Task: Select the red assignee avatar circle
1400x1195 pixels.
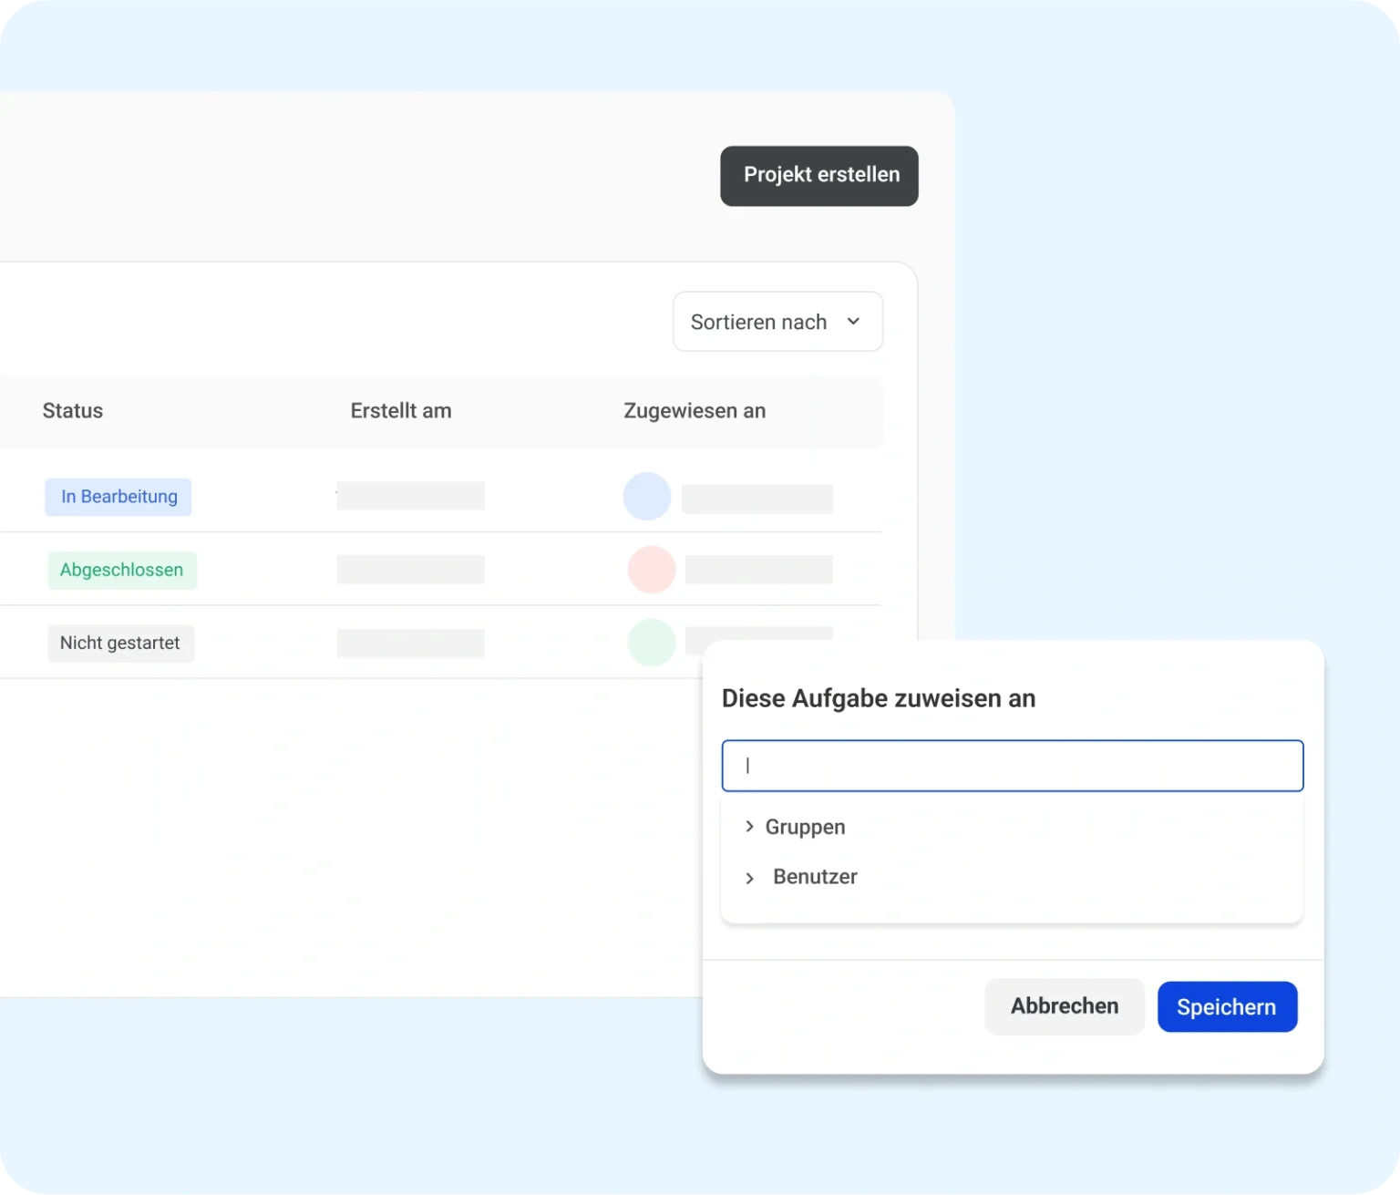Action: click(x=652, y=570)
